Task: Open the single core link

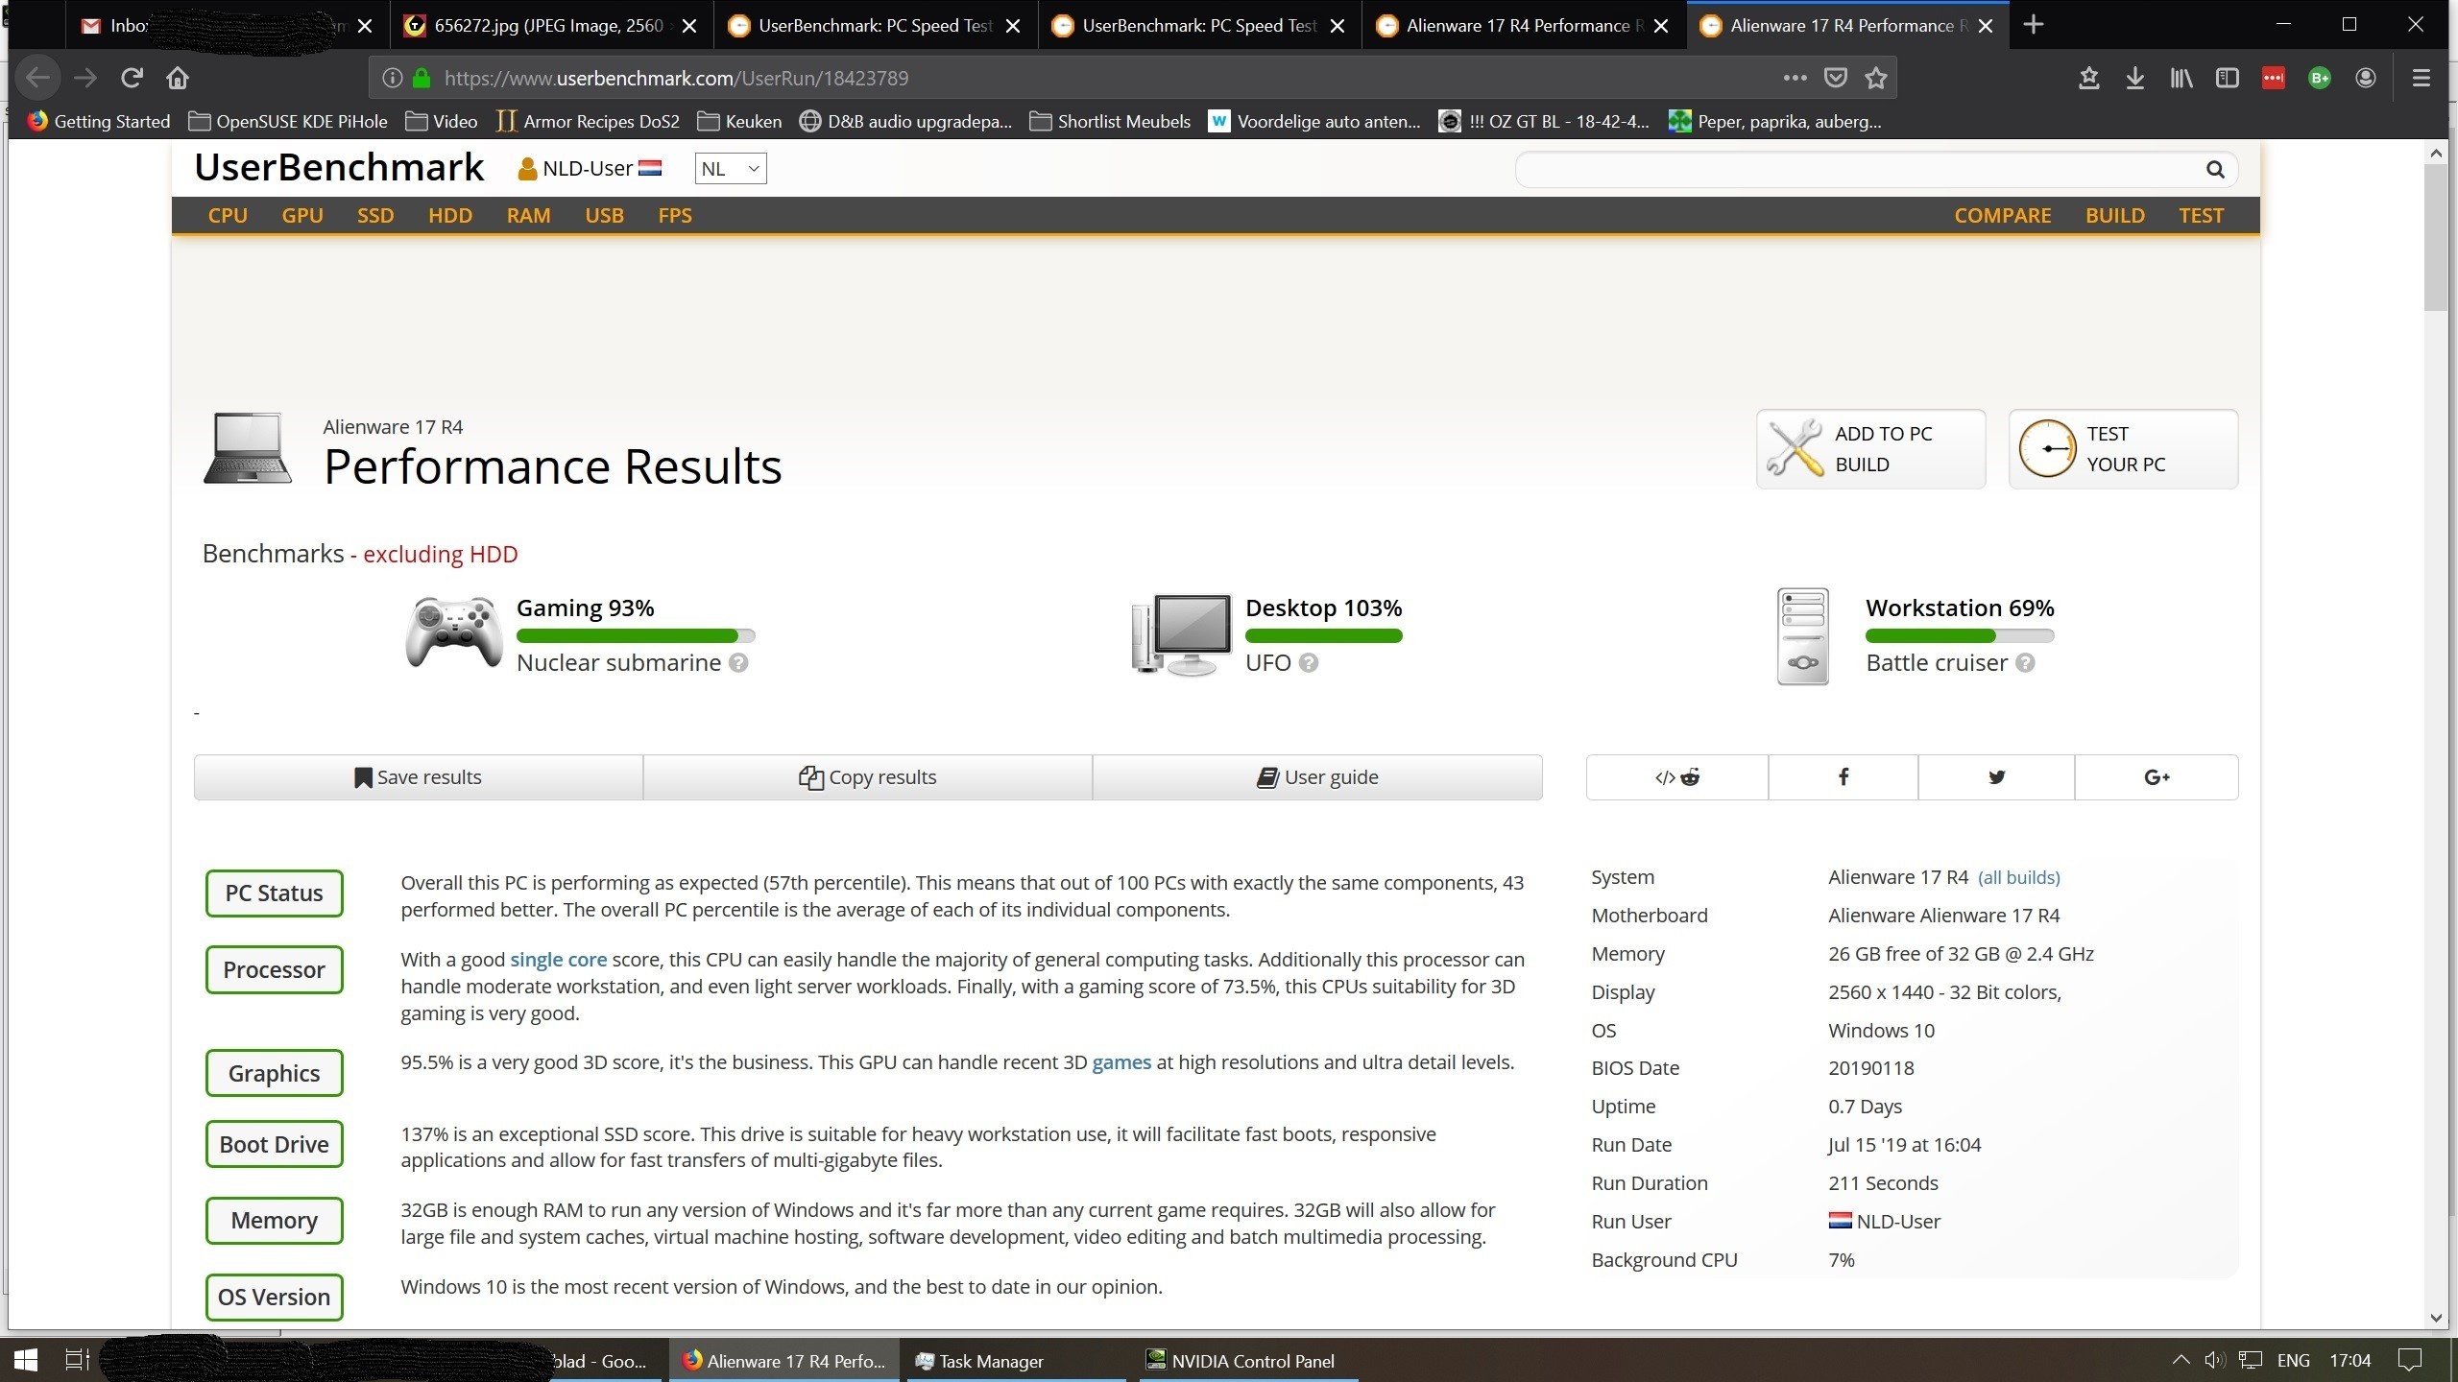Action: coord(558,960)
